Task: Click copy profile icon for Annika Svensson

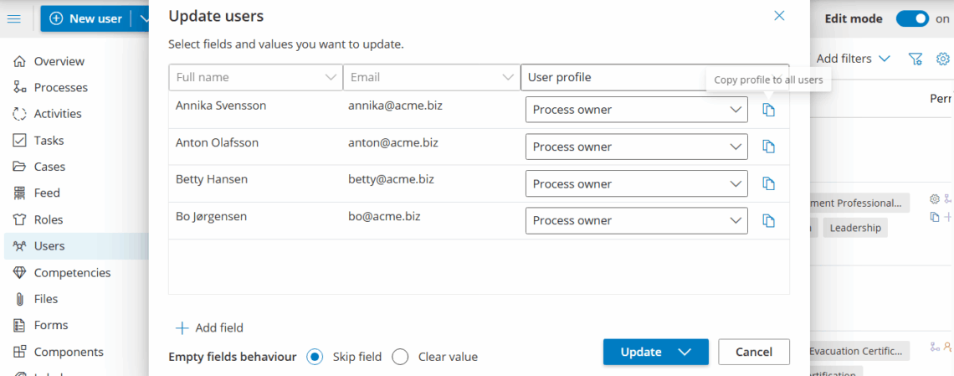Action: coord(768,110)
